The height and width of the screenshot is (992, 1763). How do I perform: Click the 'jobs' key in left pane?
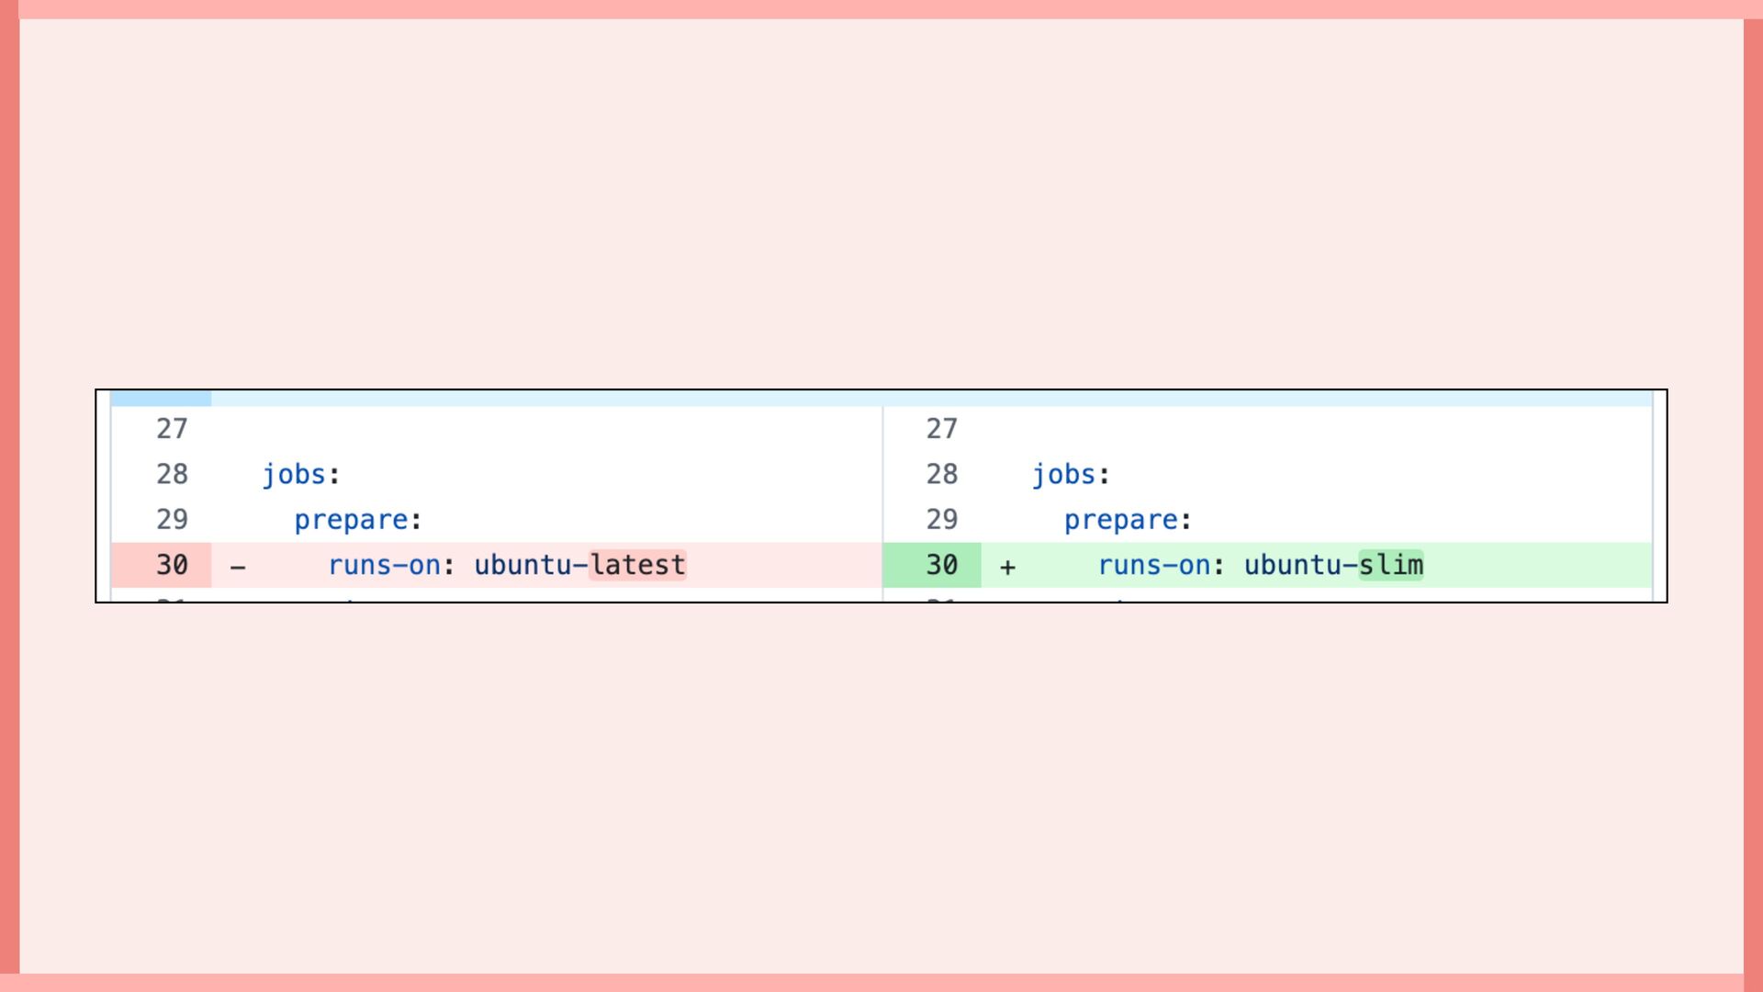click(294, 475)
